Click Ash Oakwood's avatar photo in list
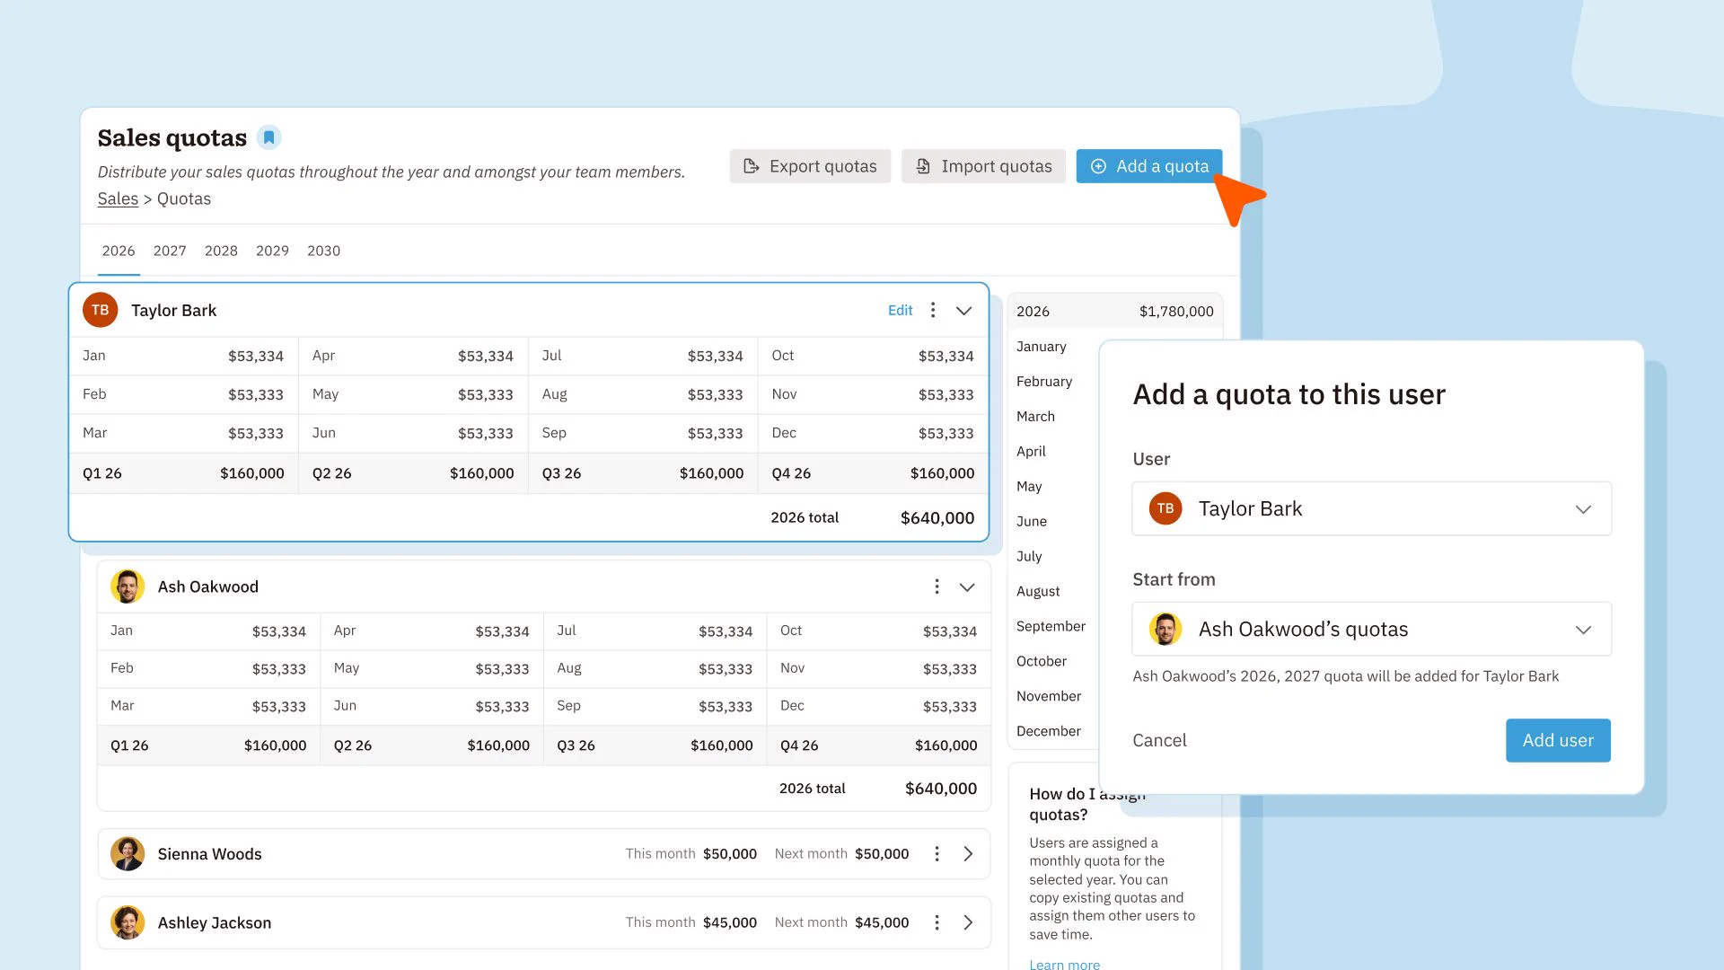The height and width of the screenshot is (970, 1724). [128, 586]
